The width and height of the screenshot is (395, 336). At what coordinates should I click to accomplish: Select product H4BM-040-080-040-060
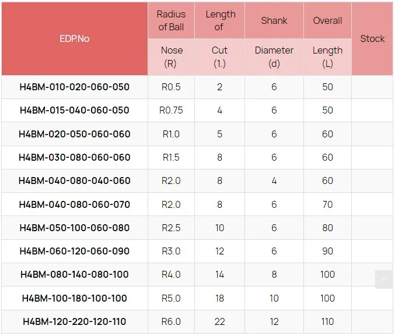click(x=75, y=181)
